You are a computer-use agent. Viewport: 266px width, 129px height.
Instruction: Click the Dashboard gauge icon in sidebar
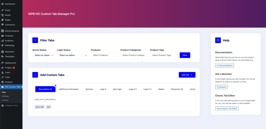tap(2, 4)
